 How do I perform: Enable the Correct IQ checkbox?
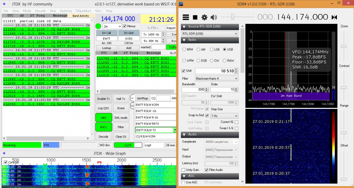pyautogui.click(x=236, y=122)
